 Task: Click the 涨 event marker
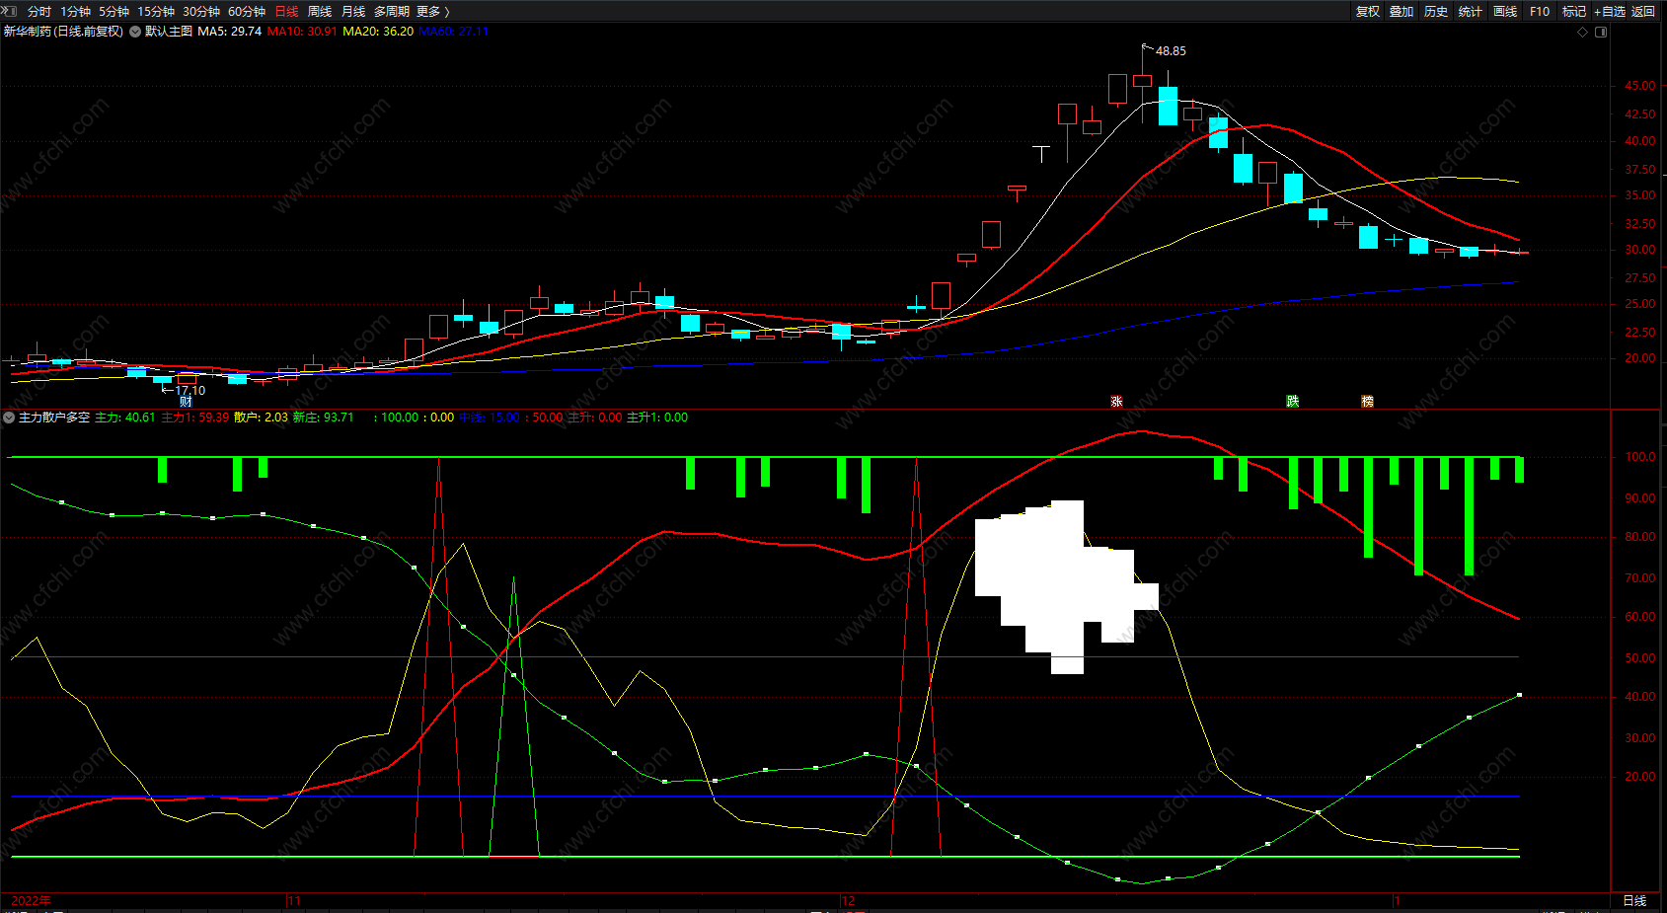tap(1116, 402)
